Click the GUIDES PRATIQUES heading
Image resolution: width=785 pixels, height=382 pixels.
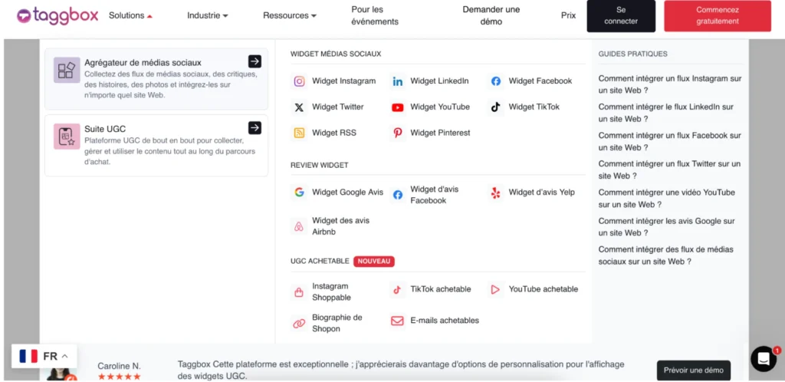pyautogui.click(x=632, y=54)
